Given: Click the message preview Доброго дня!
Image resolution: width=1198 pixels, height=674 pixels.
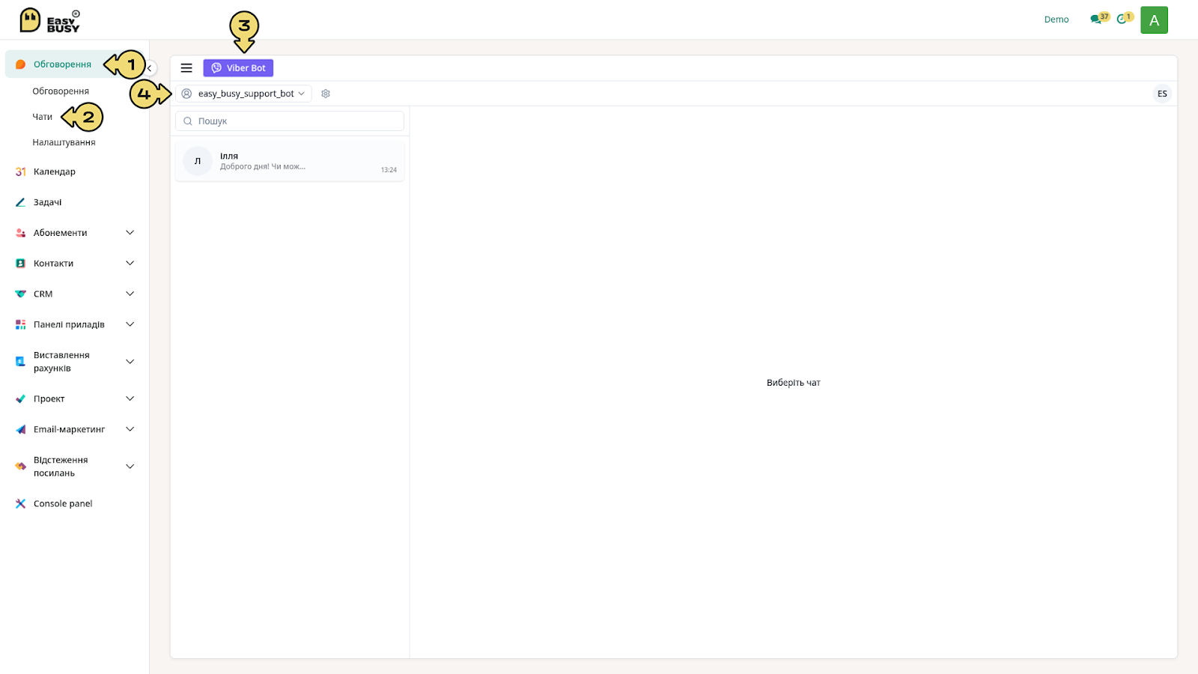Looking at the screenshot, I should [262, 167].
